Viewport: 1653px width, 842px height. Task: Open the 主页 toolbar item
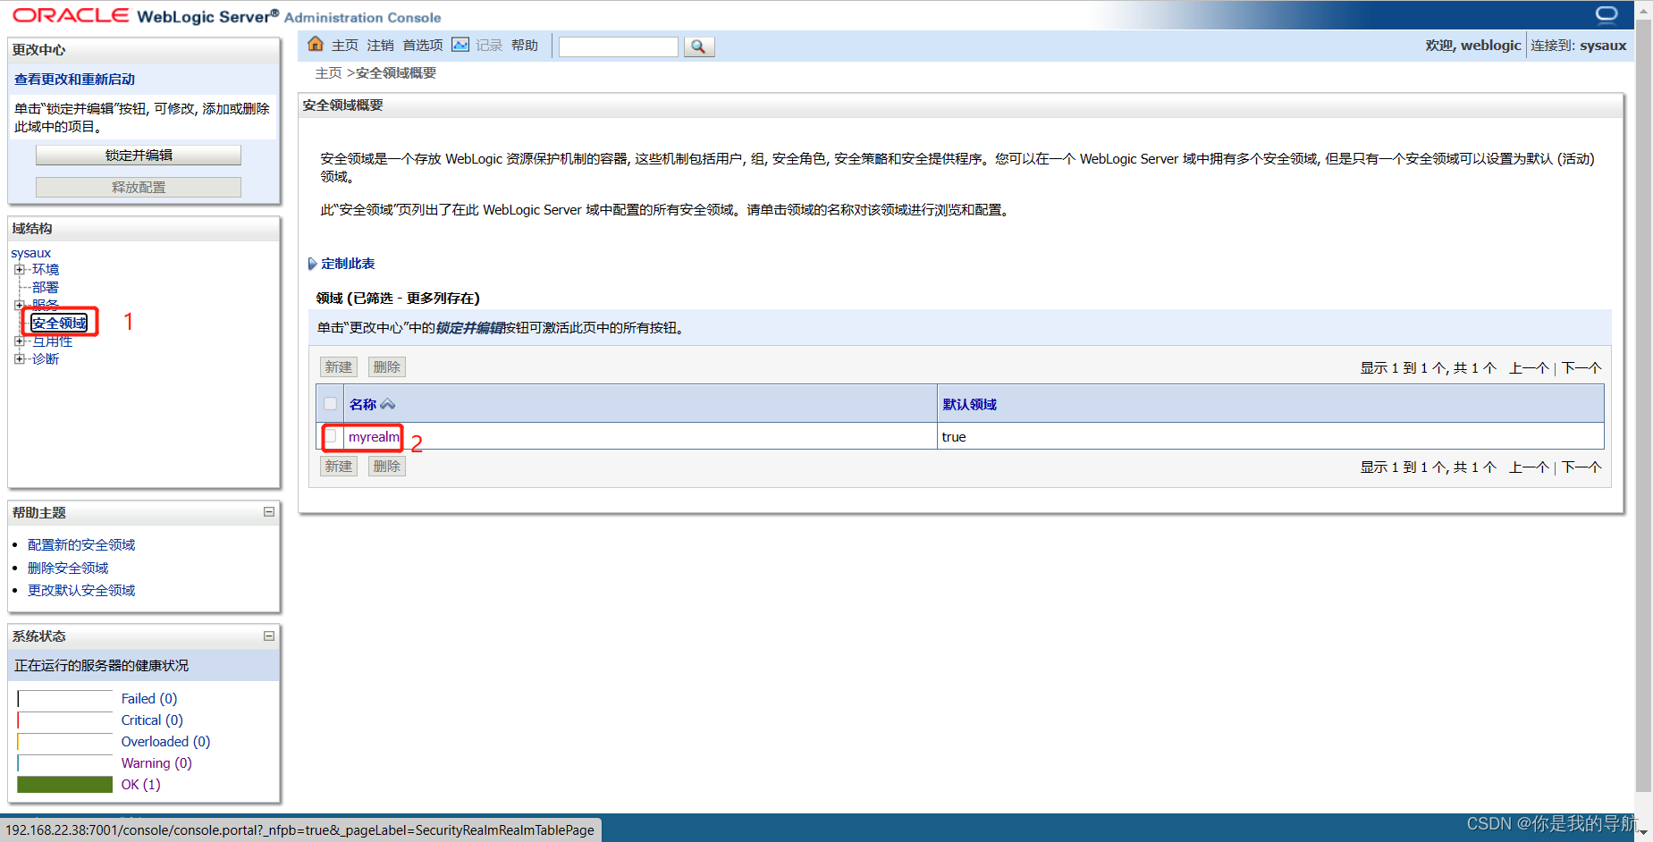click(344, 46)
